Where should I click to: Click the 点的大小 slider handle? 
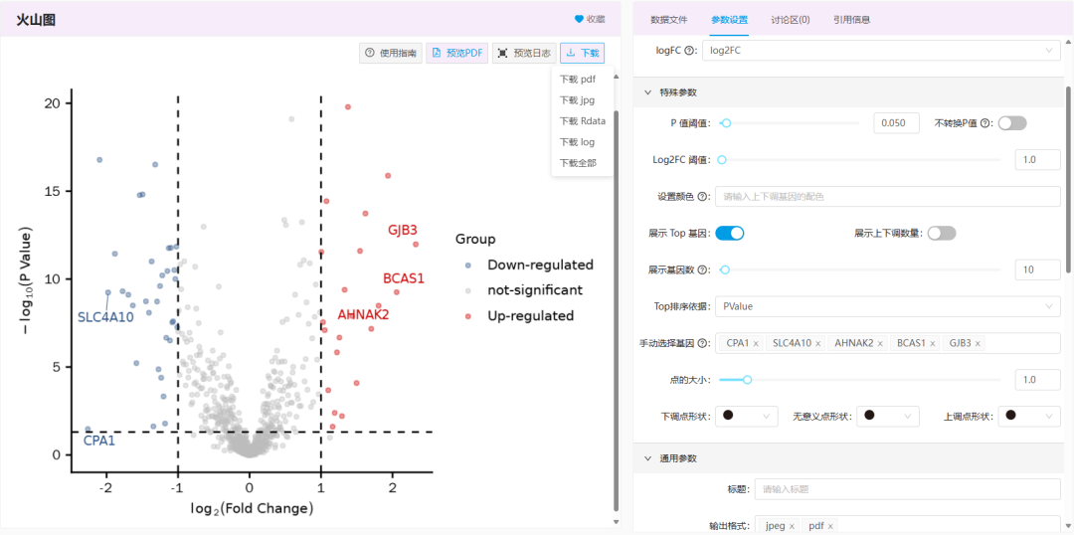click(747, 379)
